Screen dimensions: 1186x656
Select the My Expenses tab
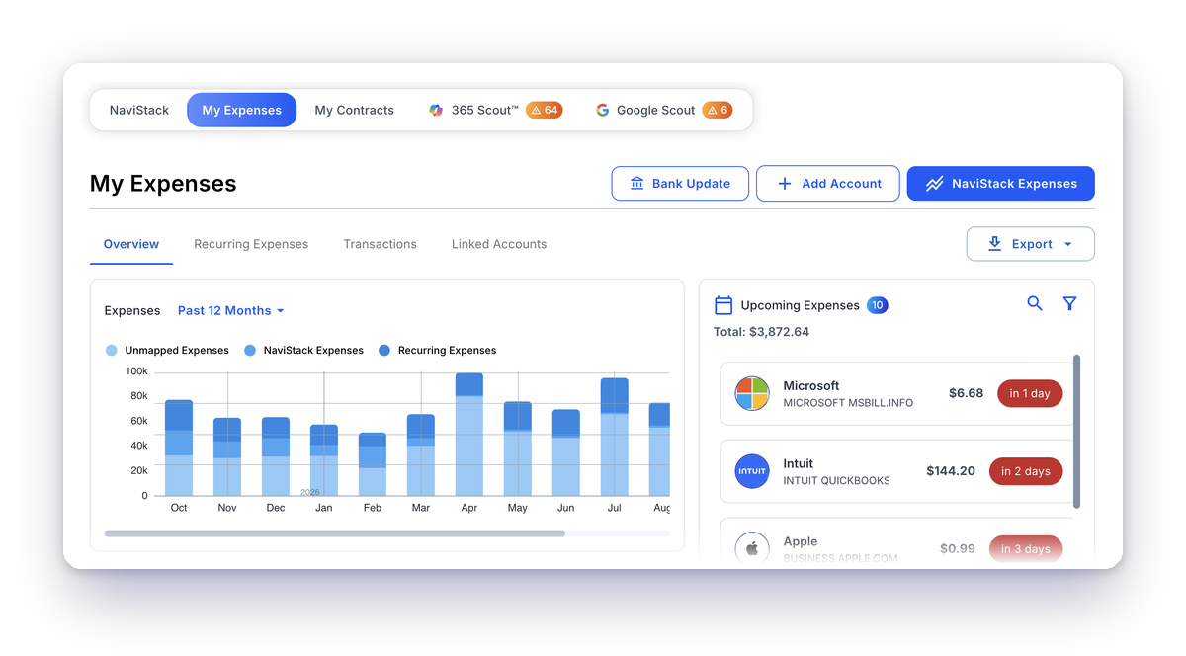242,110
